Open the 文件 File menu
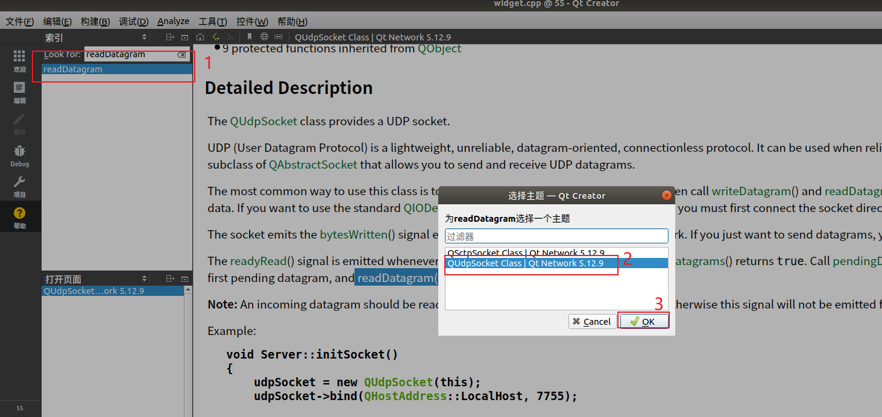 coord(20,21)
